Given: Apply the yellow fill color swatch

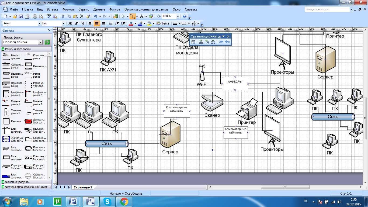Looking at the screenshot, I should pyautogui.click(x=149, y=23).
